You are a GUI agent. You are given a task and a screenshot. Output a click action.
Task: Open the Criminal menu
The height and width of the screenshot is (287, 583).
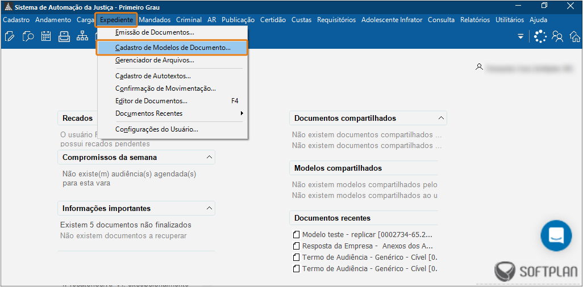pyautogui.click(x=189, y=20)
